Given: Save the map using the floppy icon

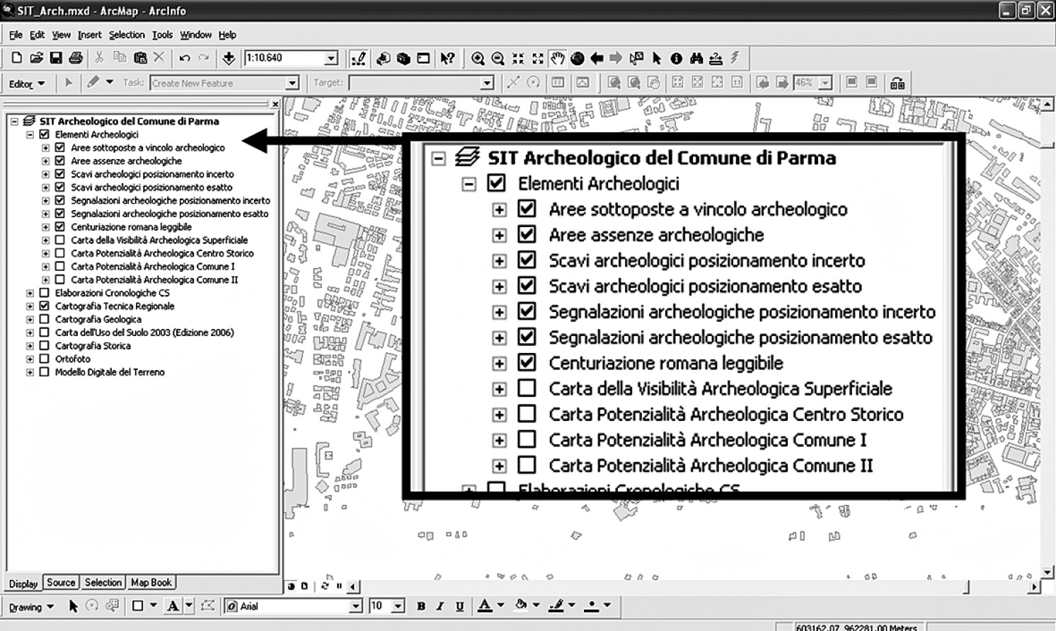Looking at the screenshot, I should click(x=56, y=58).
